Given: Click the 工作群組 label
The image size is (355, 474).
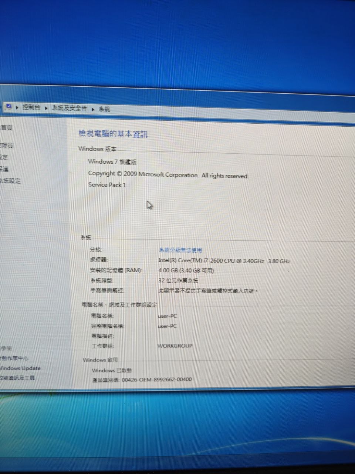Looking at the screenshot, I should pyautogui.click(x=103, y=346).
